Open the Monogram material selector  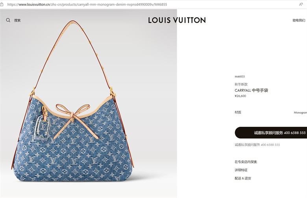point(300,113)
